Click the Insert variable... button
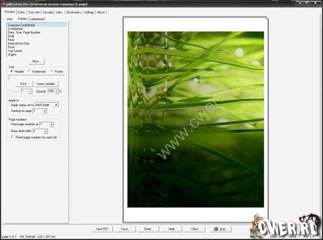323x240 pixels. point(47,84)
